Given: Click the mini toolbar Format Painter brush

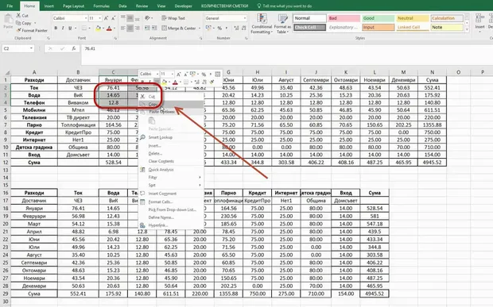Looking at the screenshot, I should [212, 83].
